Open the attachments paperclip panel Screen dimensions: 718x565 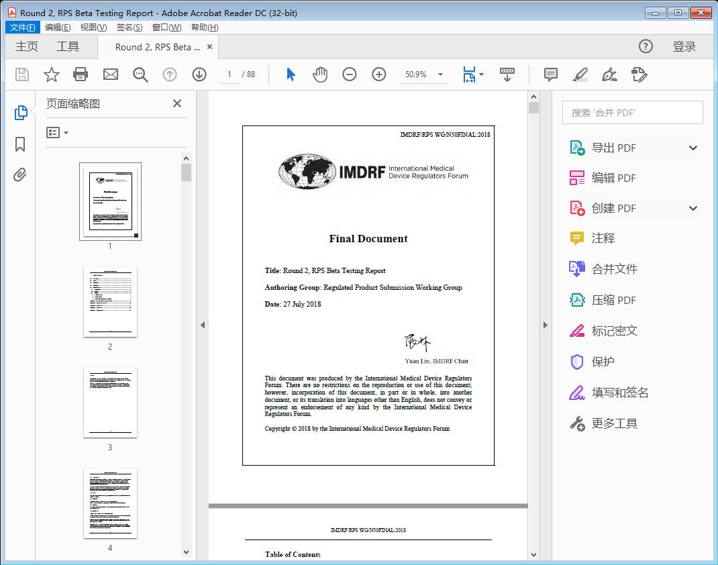click(20, 175)
